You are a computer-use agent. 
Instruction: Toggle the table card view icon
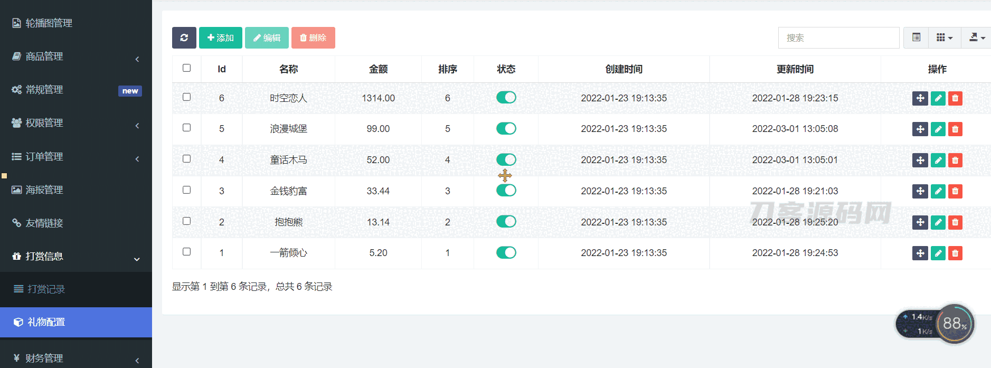(x=916, y=37)
